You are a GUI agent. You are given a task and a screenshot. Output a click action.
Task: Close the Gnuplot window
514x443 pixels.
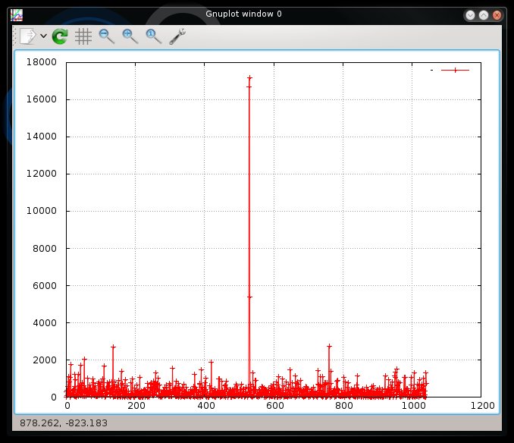tap(497, 14)
